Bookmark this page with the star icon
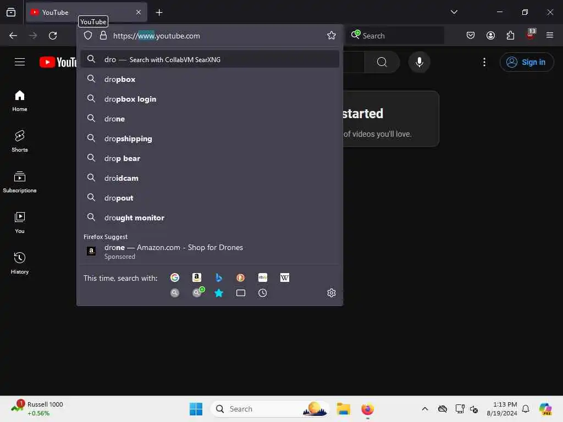The image size is (563, 422). point(332,36)
